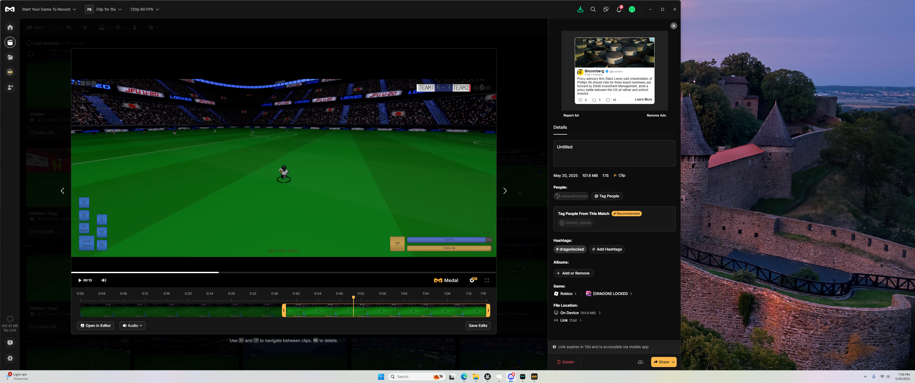Open the 720p 60 FPS quality dropdown
Viewport: 915px width, 383px height.
[144, 10]
